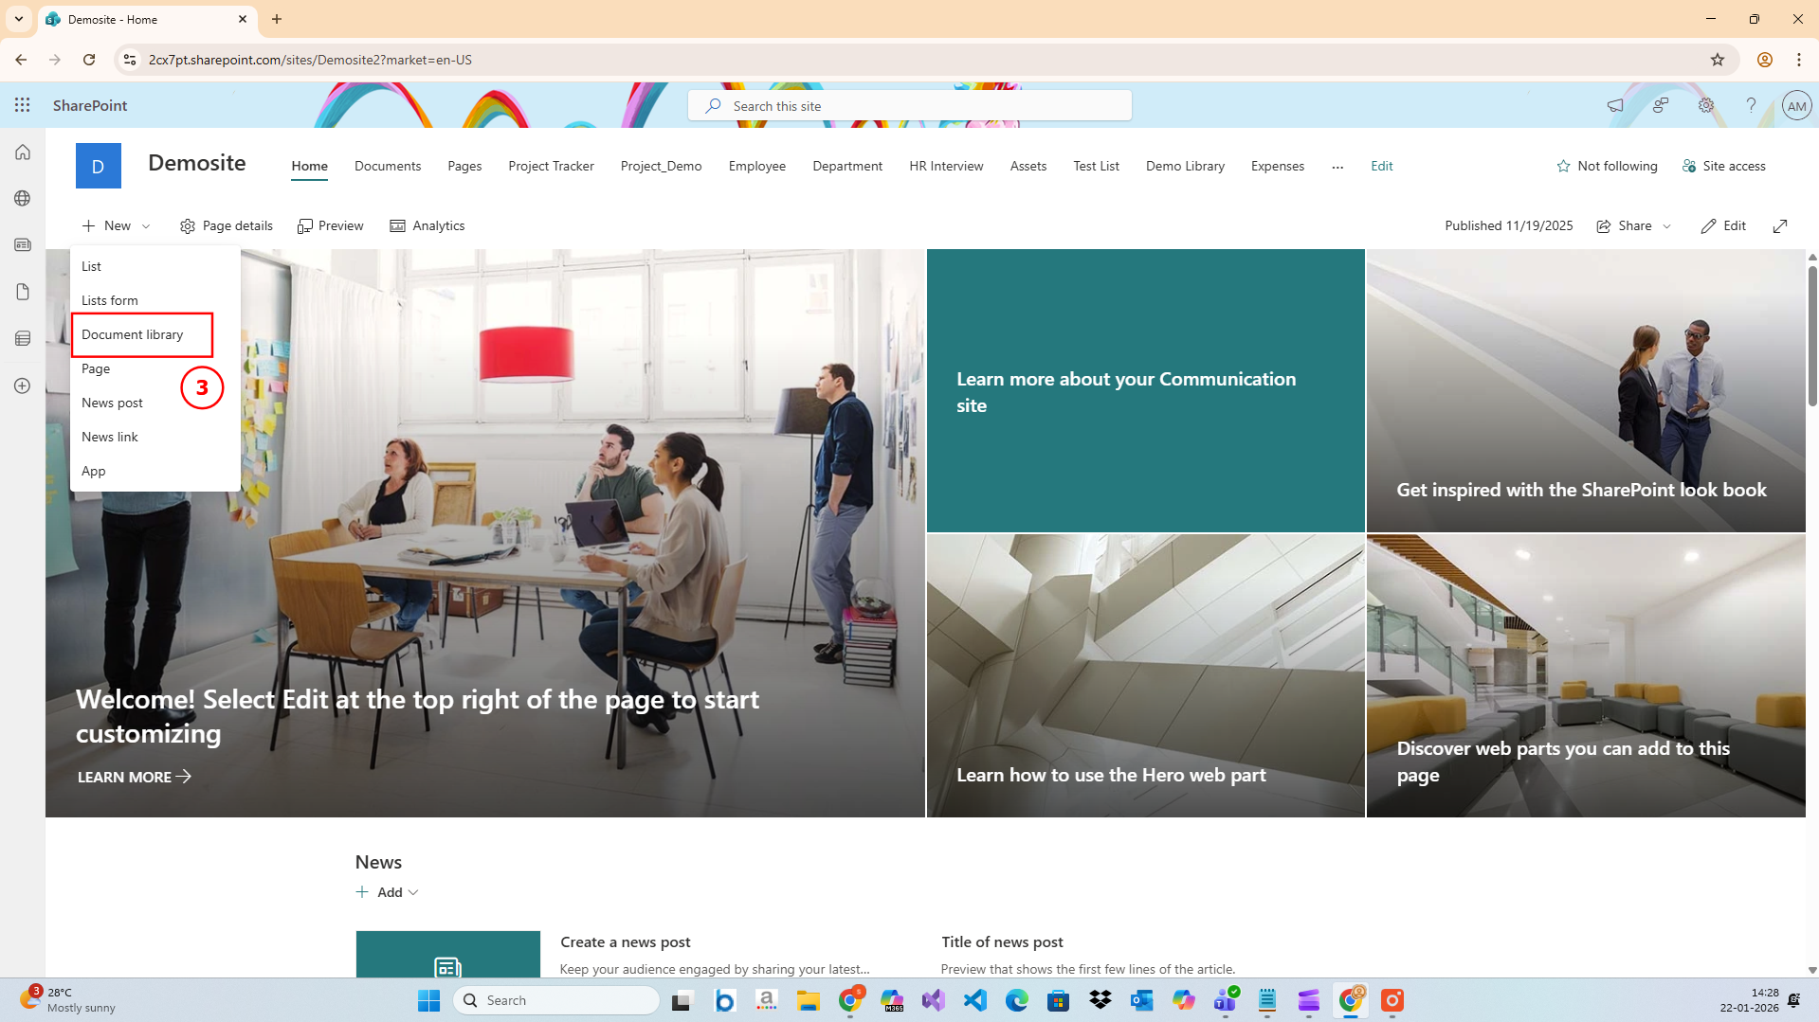Open the AM account profile avatar
The image size is (1819, 1022).
1796,106
